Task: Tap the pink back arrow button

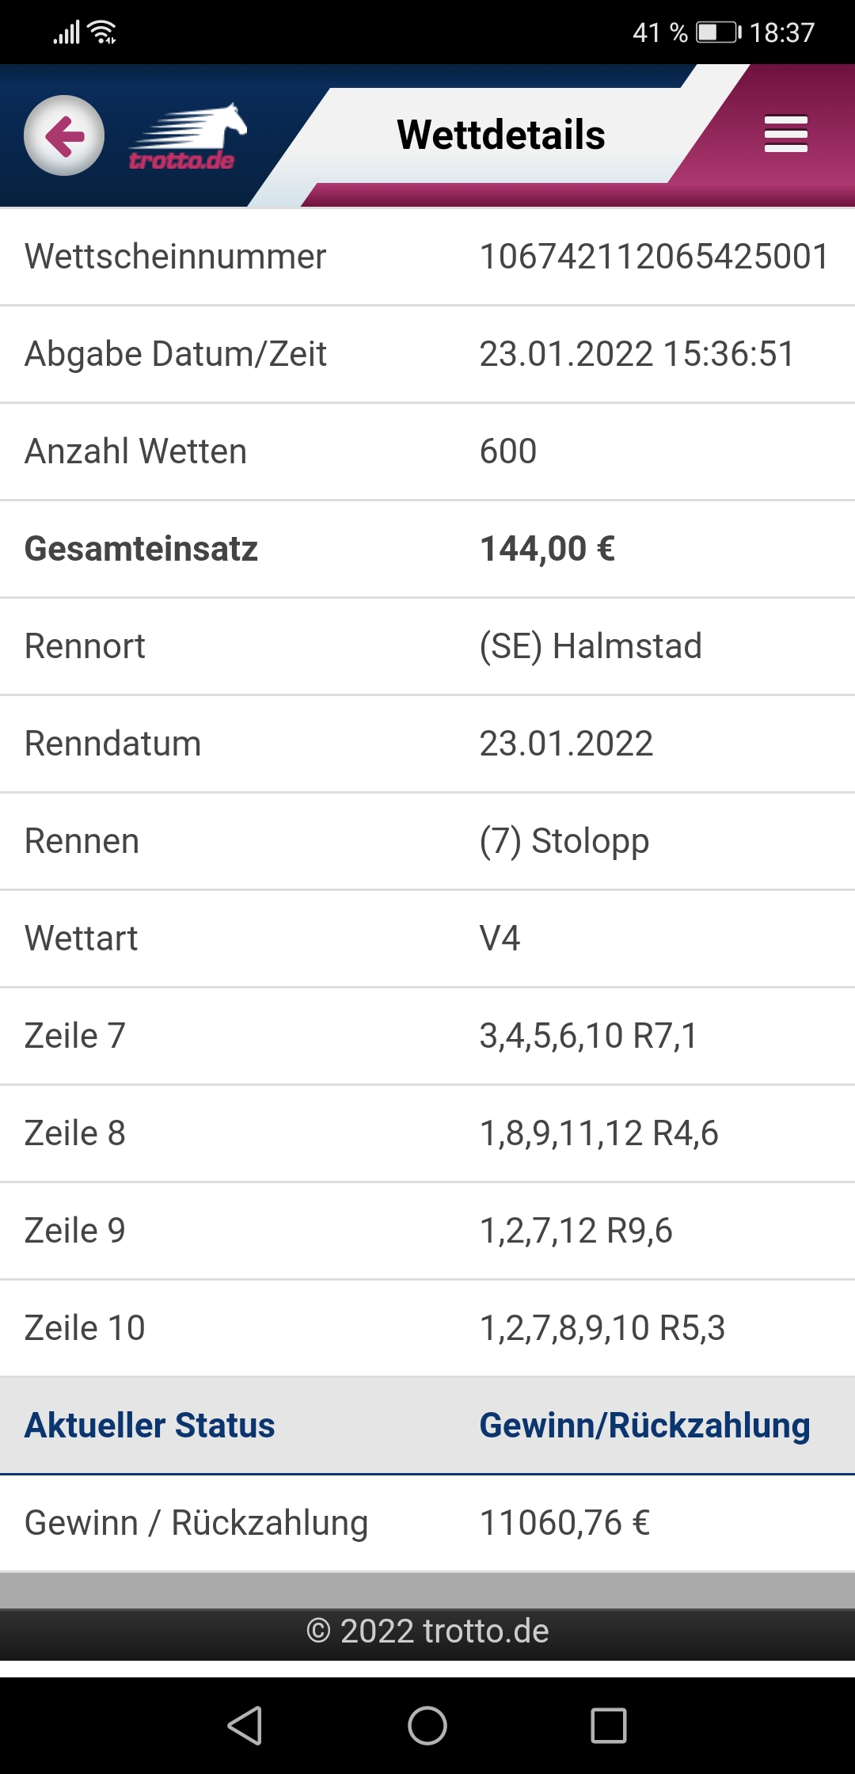Action: coord(64,135)
